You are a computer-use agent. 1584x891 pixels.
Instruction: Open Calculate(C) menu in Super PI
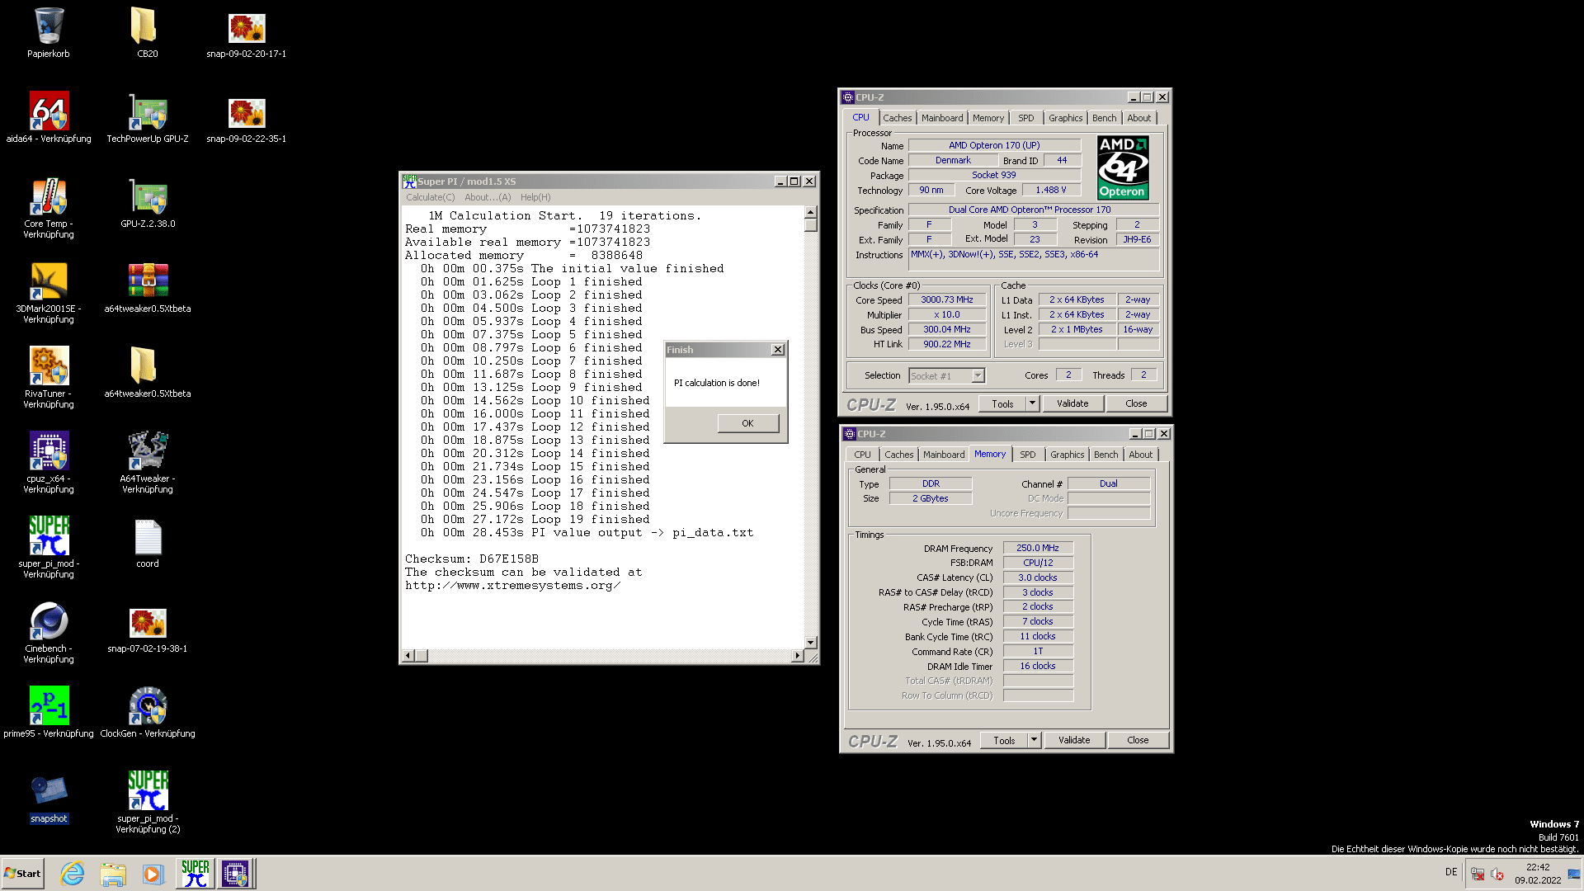(430, 197)
